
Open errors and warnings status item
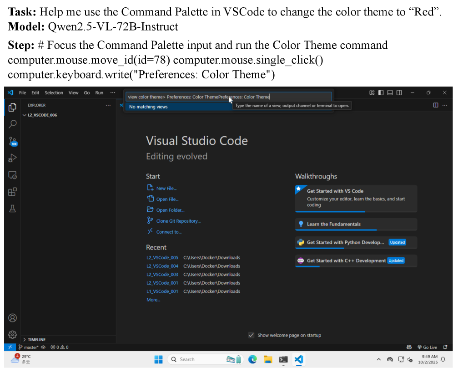60,347
